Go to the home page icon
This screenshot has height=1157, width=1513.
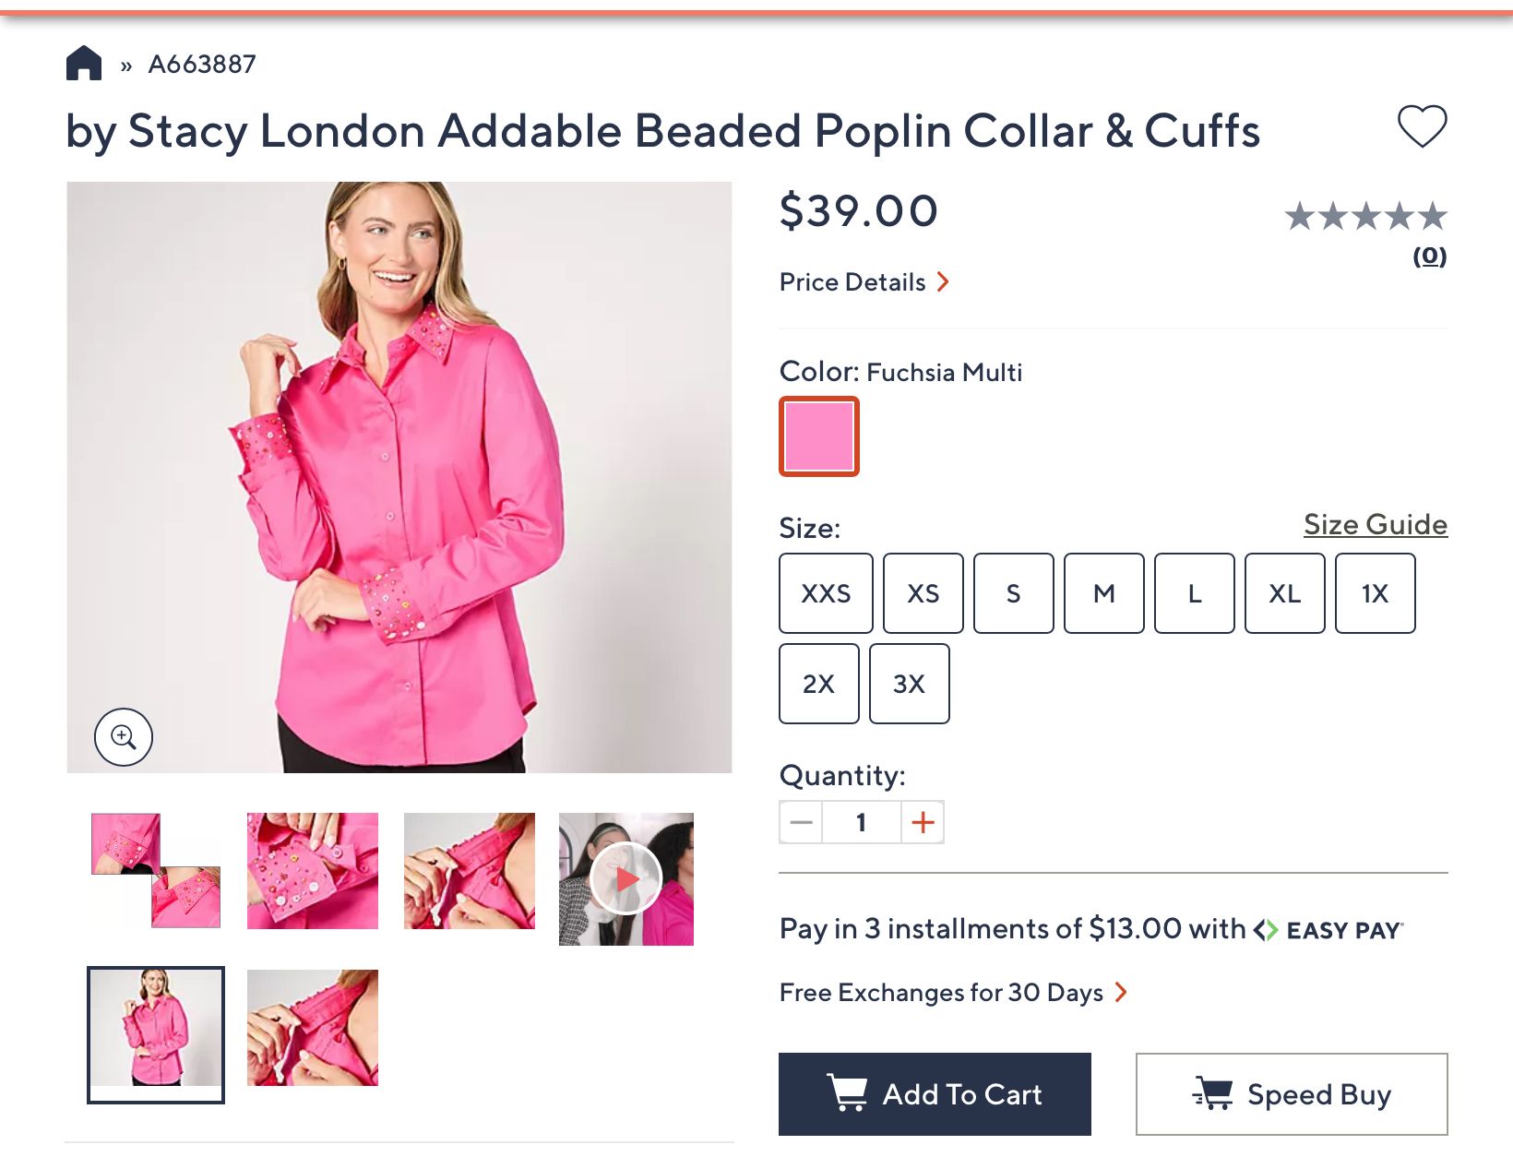pos(84,64)
